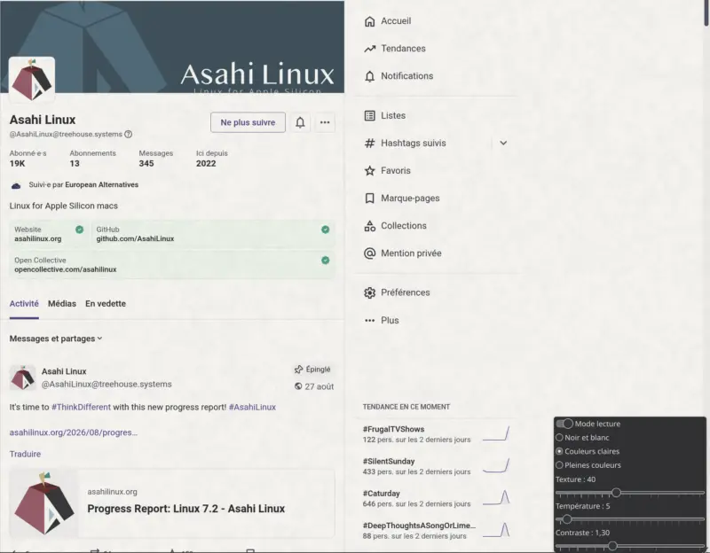Open trending hashtag #Caturday
Image resolution: width=710 pixels, height=553 pixels.
pyautogui.click(x=382, y=494)
